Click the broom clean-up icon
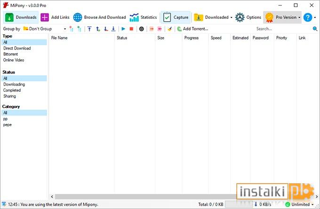 click(x=169, y=29)
